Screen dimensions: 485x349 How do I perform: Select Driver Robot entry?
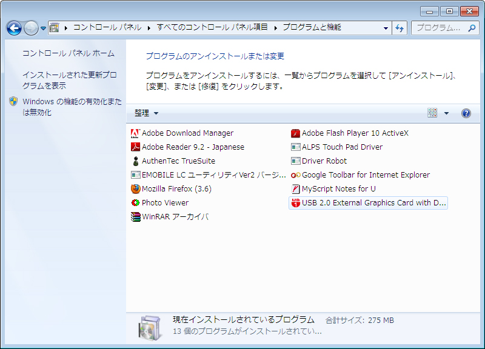point(319,161)
